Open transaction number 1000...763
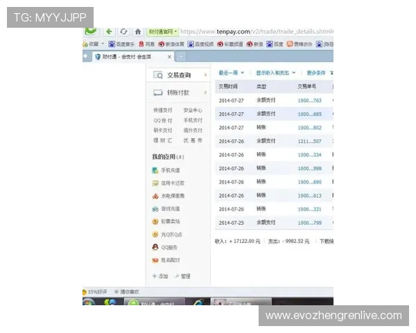This screenshot has width=416, height=333. 309,101
